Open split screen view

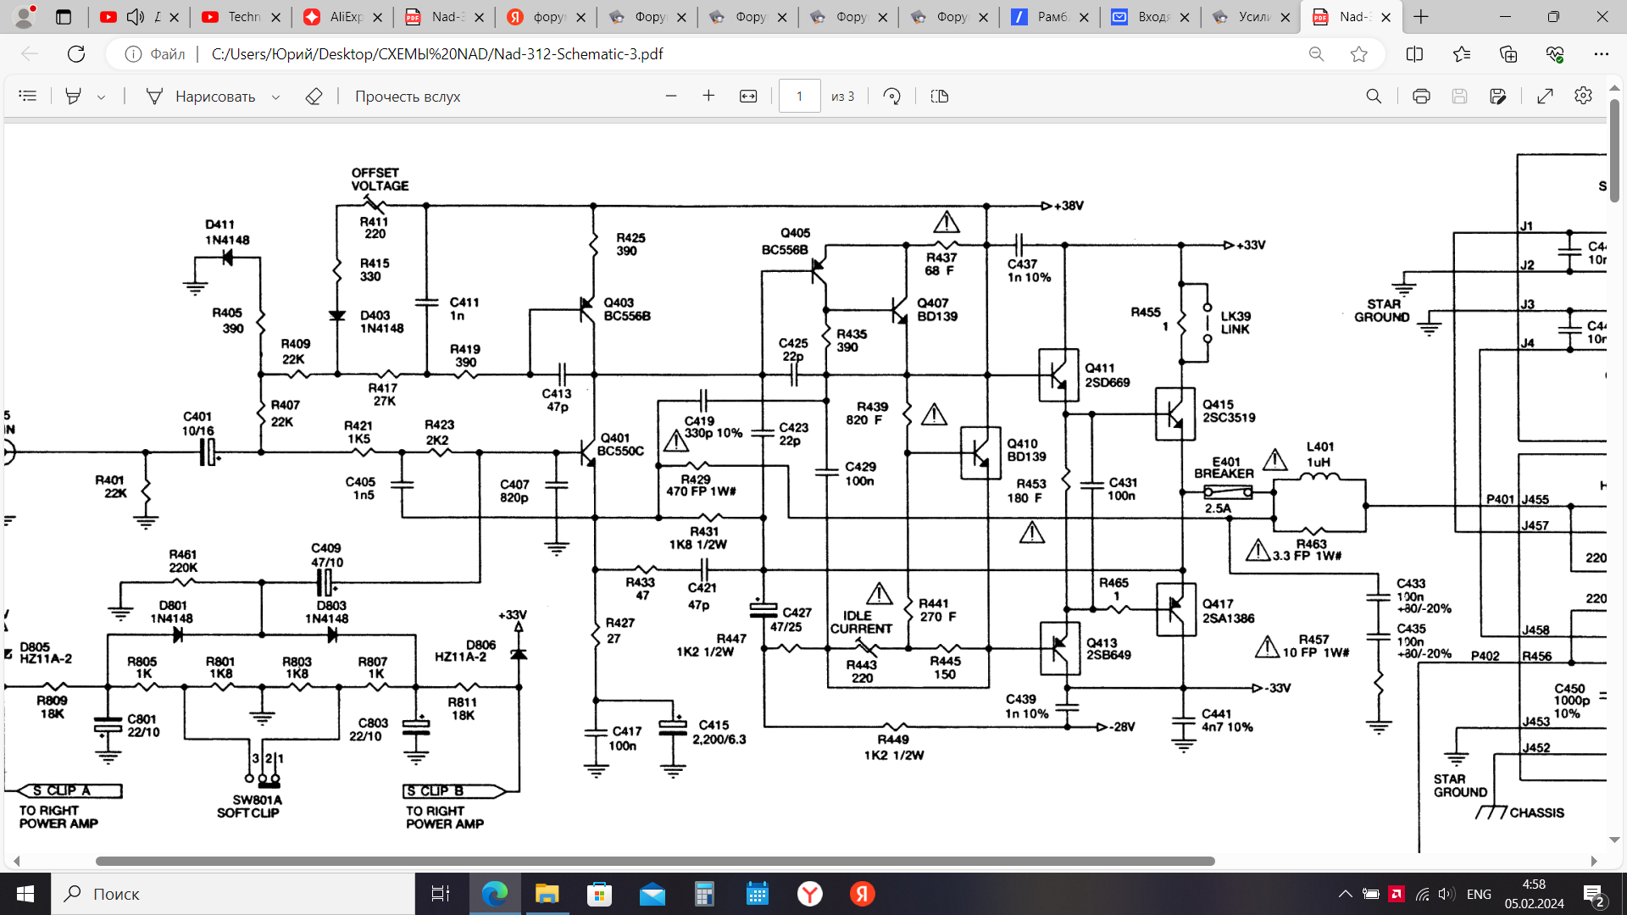[x=1414, y=54]
